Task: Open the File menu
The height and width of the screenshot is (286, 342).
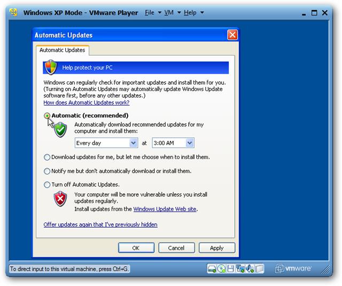Action: pos(153,12)
